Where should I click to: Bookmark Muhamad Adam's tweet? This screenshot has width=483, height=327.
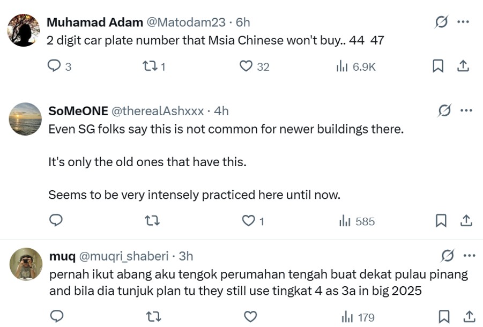(437, 66)
